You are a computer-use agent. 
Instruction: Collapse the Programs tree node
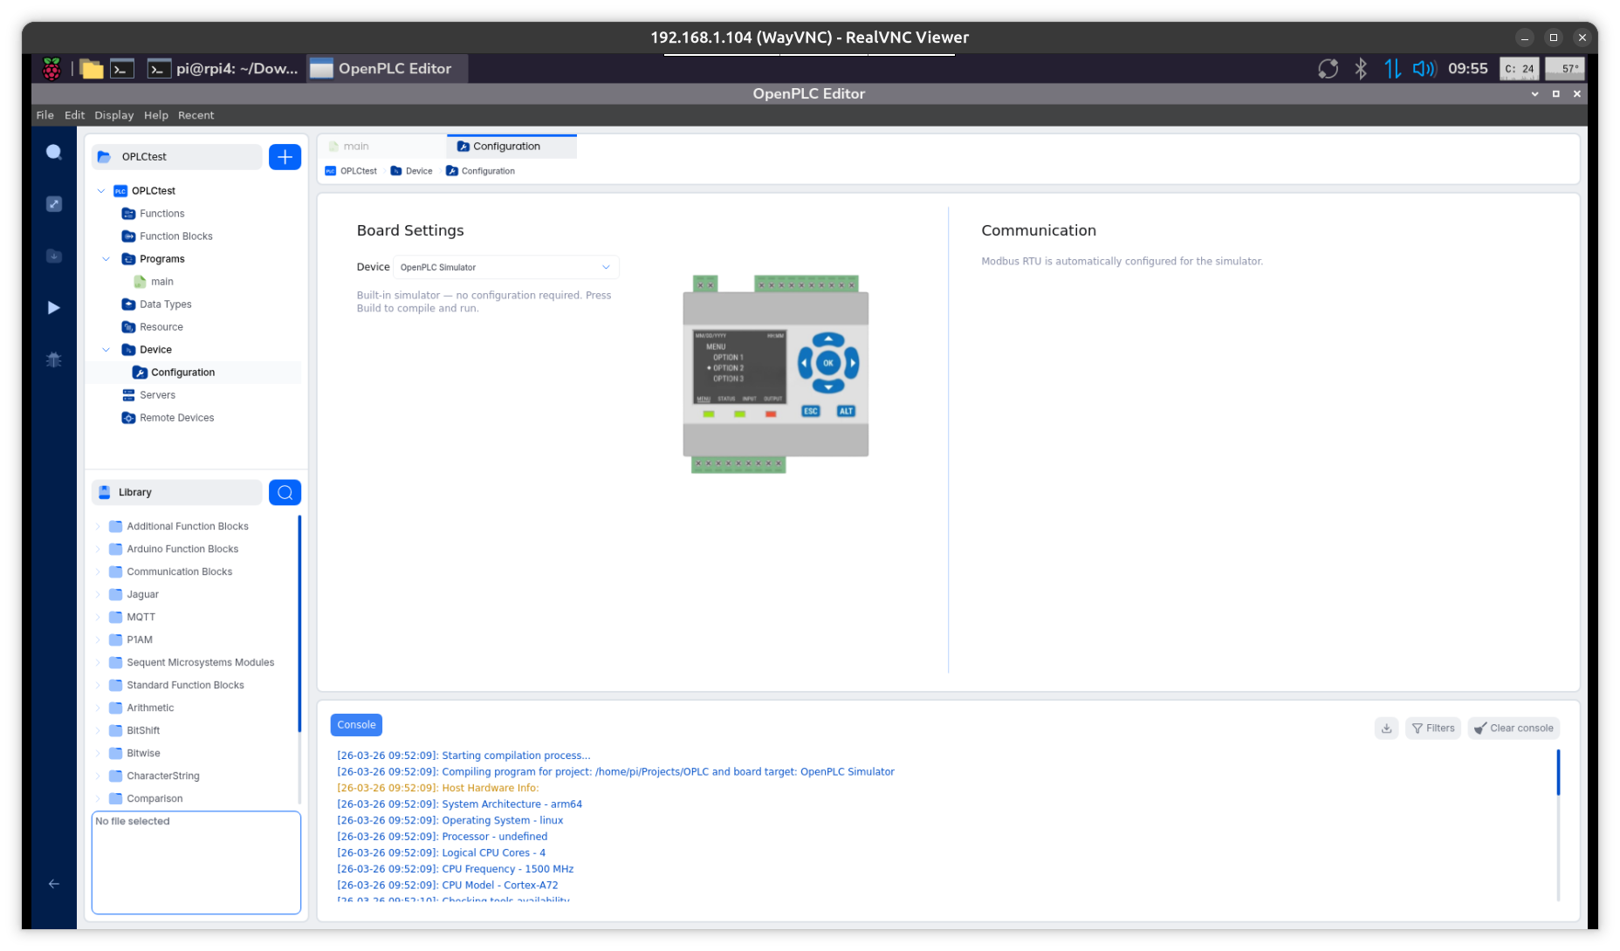click(x=106, y=259)
